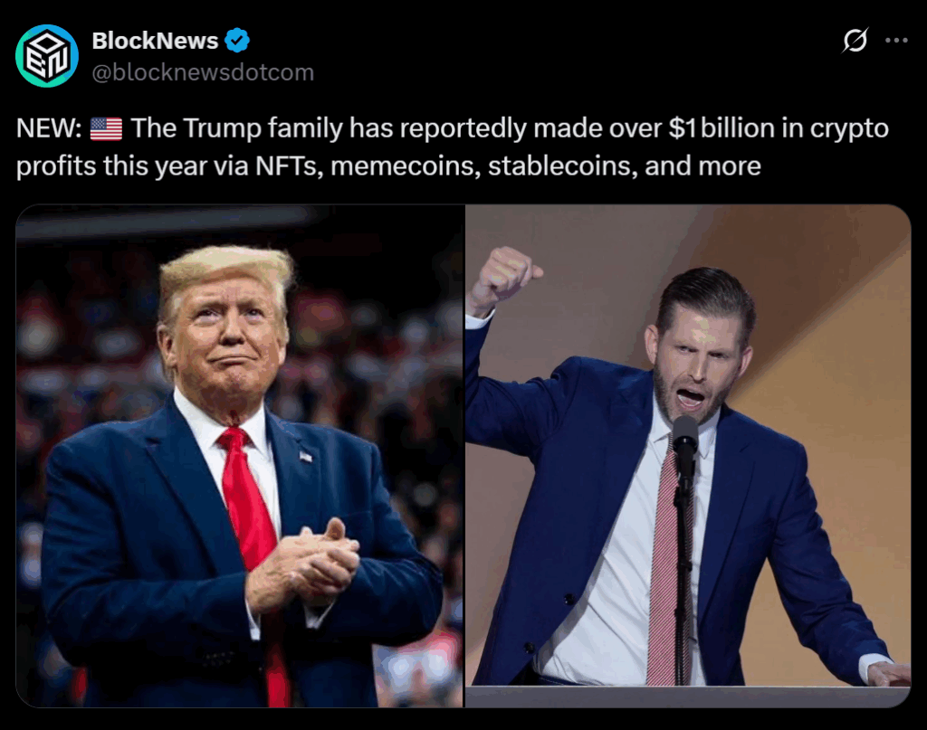Screen dimensions: 927x730
Task: Visit the @blocknewsdotcom handle
Action: pos(203,72)
